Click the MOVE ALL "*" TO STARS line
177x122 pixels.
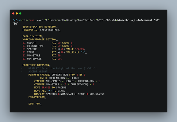[50, 91]
